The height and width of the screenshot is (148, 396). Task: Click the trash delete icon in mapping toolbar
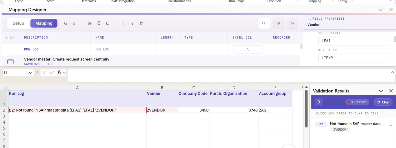pos(141,23)
